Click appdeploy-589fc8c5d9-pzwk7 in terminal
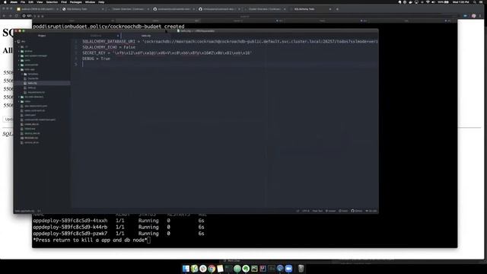Screen dimensions: 487x274 (70, 234)
